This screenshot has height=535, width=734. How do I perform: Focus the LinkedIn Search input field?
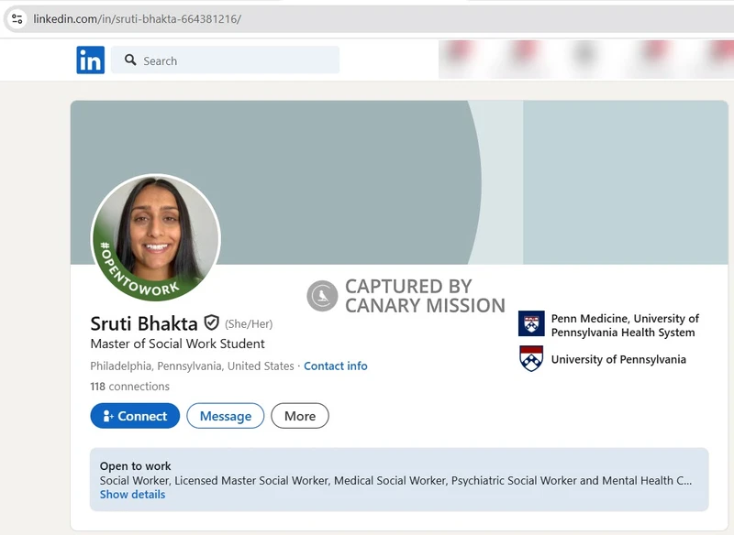click(x=237, y=60)
